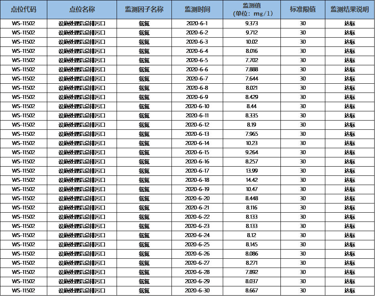Click the value cell 9.264
Viewport: 375px width, 296px height.
[x=252, y=153]
